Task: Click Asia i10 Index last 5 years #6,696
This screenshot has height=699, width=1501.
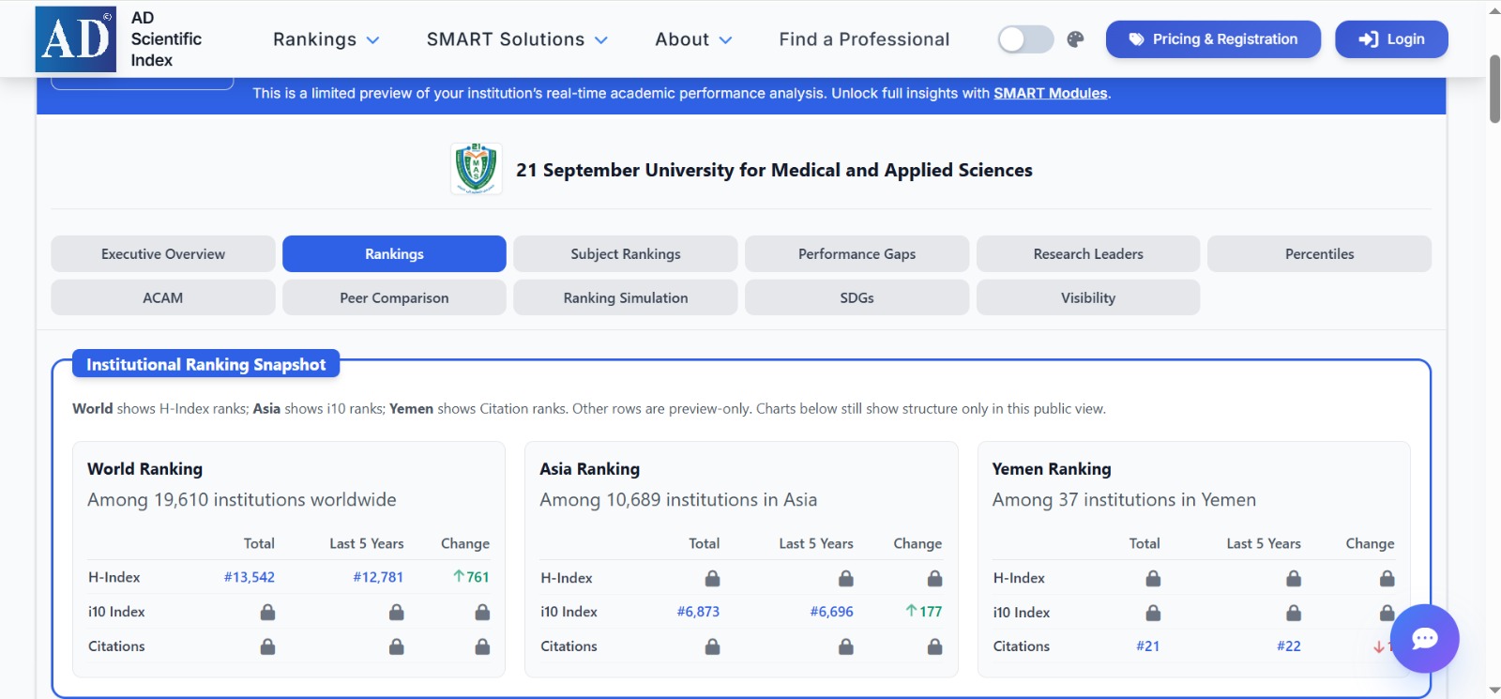Action: (x=832, y=612)
